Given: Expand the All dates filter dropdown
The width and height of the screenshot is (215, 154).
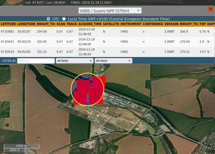Looking at the screenshot, I should [113, 61].
